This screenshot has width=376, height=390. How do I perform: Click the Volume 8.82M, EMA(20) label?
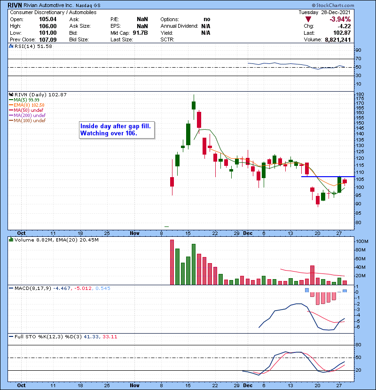(56, 240)
